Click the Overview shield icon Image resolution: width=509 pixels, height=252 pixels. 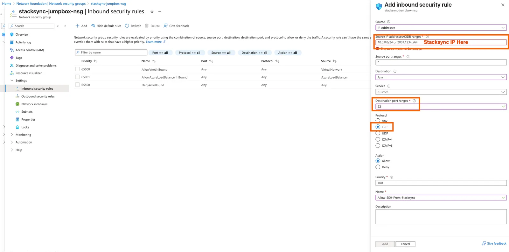tap(12, 34)
